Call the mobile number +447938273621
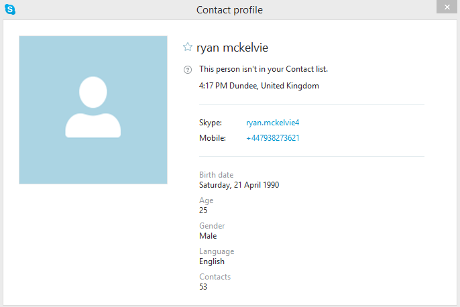The image size is (460, 307). (273, 138)
